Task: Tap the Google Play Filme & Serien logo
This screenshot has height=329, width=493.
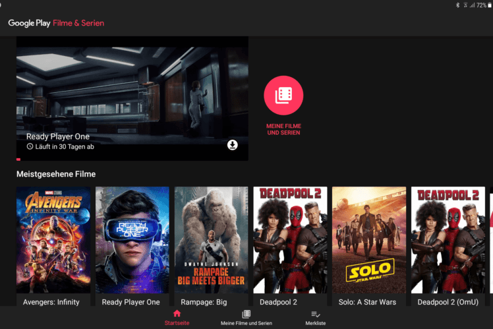Action: 56,23
